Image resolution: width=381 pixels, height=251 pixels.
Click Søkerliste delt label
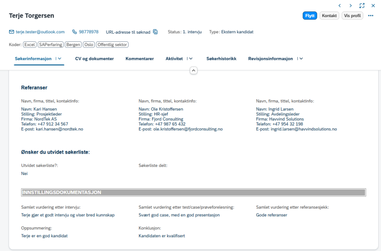tap(153, 165)
